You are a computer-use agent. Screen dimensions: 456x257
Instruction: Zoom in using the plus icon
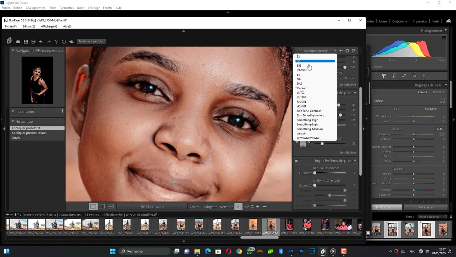pyautogui.click(x=258, y=206)
